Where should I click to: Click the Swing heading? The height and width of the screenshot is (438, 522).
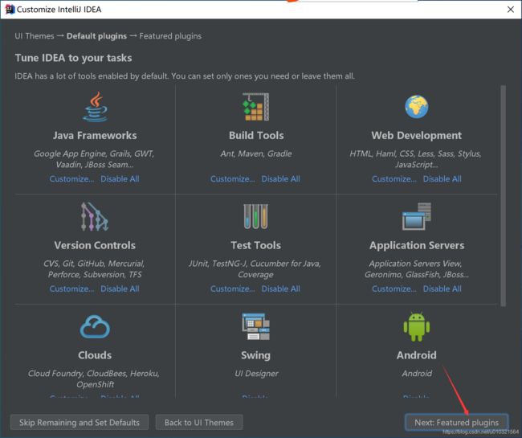pos(255,355)
